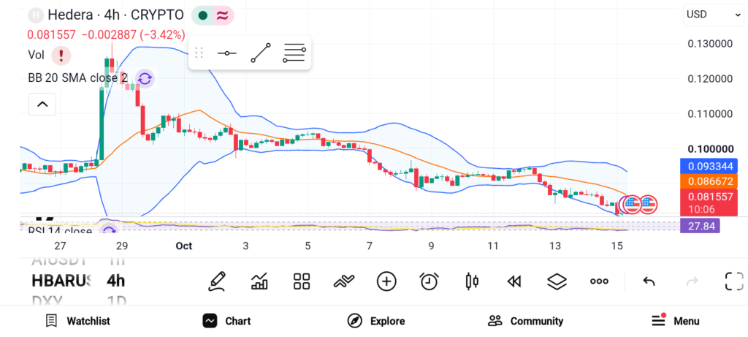The height and width of the screenshot is (337, 748).
Task: Tap the rightmost US flag event marker
Action: click(x=648, y=204)
